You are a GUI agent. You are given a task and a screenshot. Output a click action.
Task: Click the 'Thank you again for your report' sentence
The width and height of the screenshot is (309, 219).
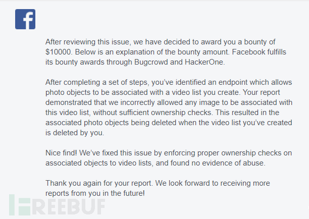click(99, 183)
